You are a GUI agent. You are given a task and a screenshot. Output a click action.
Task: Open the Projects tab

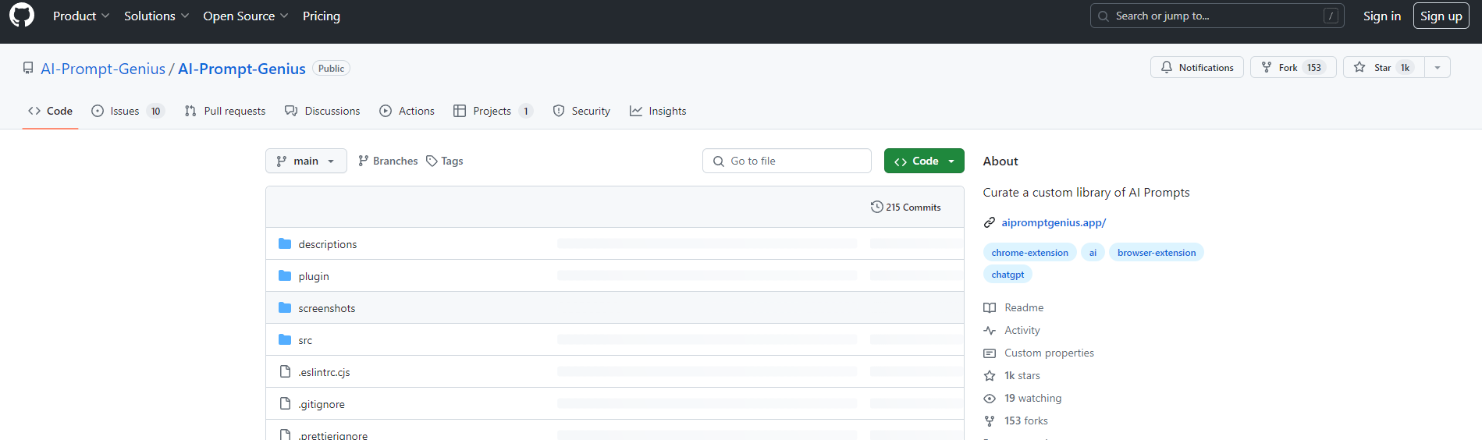493,111
